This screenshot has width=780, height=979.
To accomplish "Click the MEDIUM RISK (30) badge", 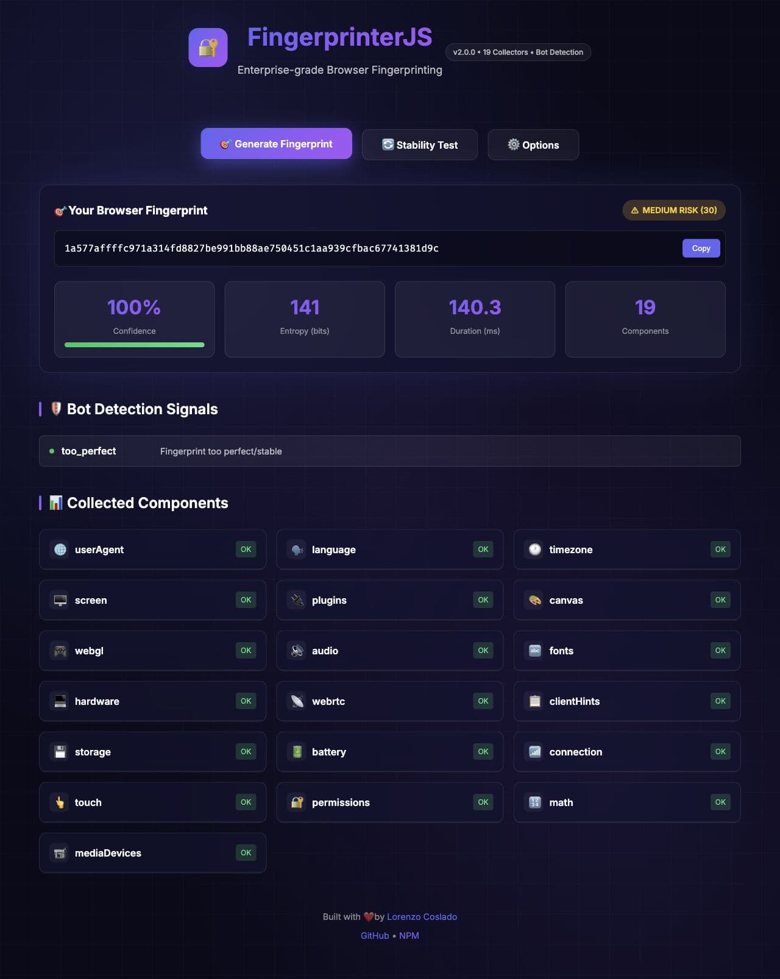I will (674, 210).
